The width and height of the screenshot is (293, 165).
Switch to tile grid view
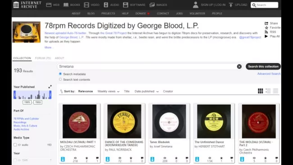tap(260, 91)
